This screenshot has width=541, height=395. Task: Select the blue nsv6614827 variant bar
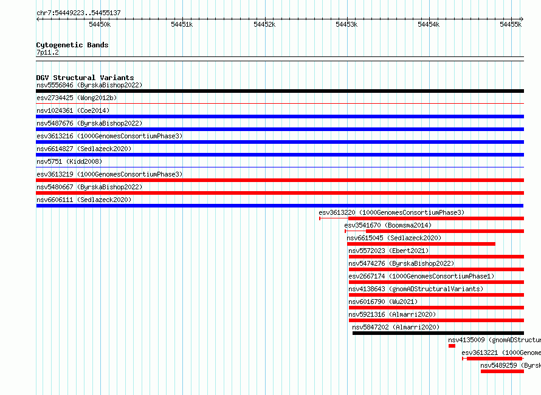280,155
